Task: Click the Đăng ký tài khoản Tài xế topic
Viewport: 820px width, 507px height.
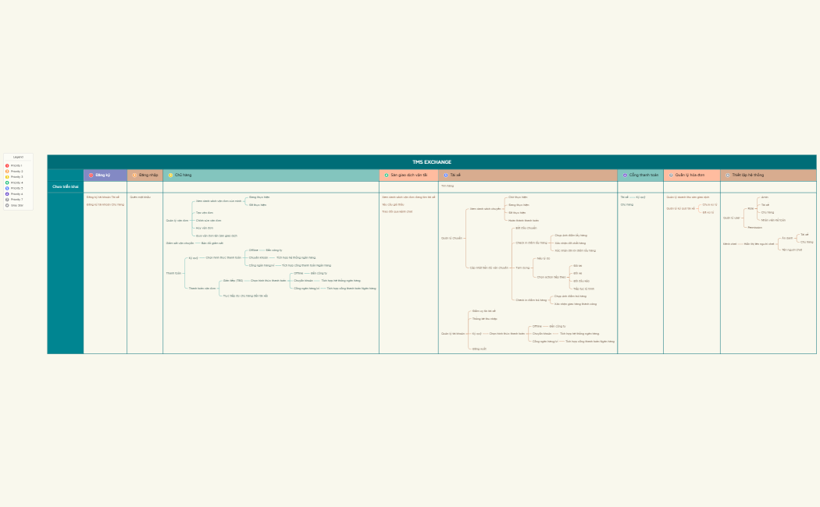Action: click(x=103, y=197)
